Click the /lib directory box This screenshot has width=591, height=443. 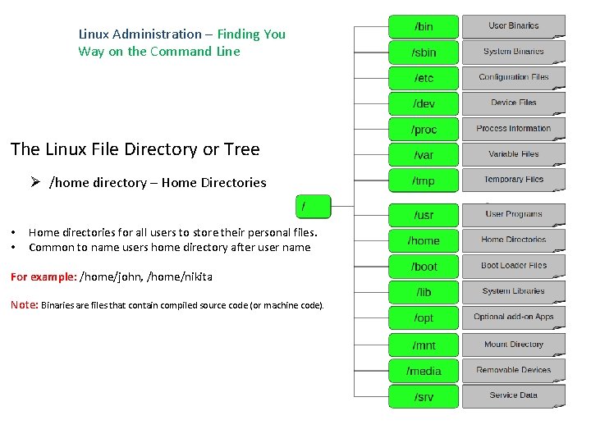pos(424,292)
